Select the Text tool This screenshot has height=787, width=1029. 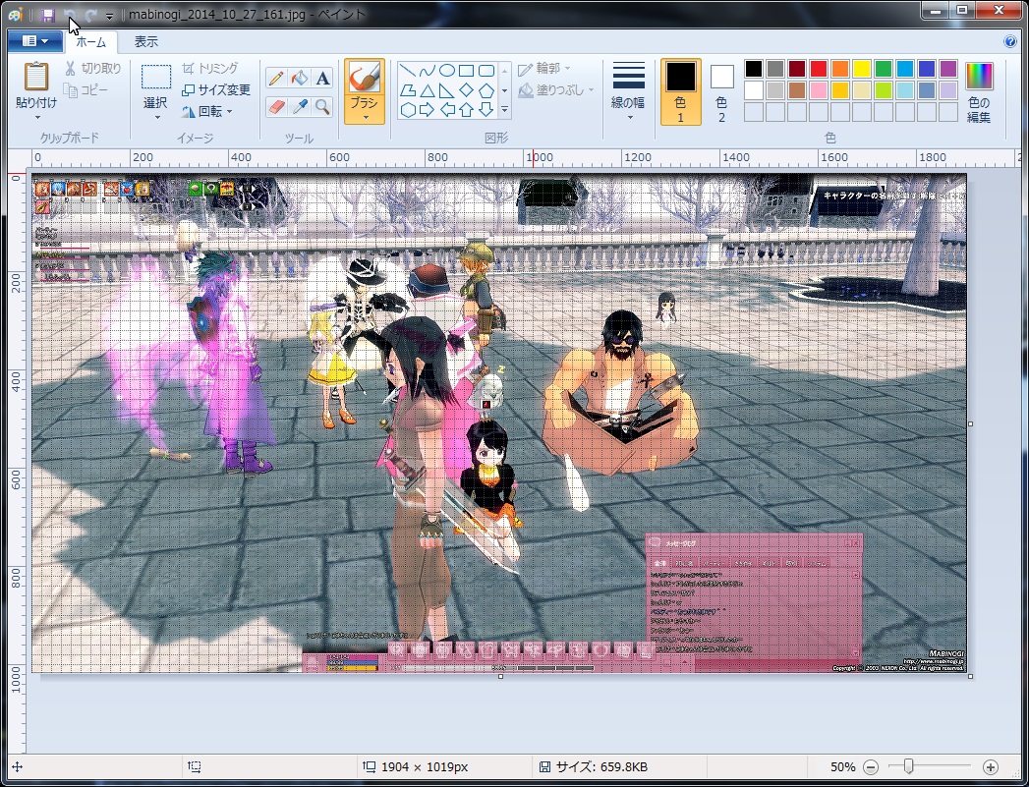322,78
